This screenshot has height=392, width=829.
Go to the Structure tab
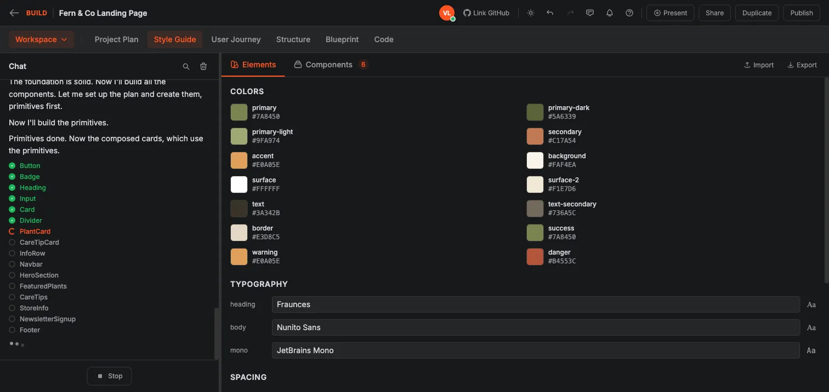[293, 39]
